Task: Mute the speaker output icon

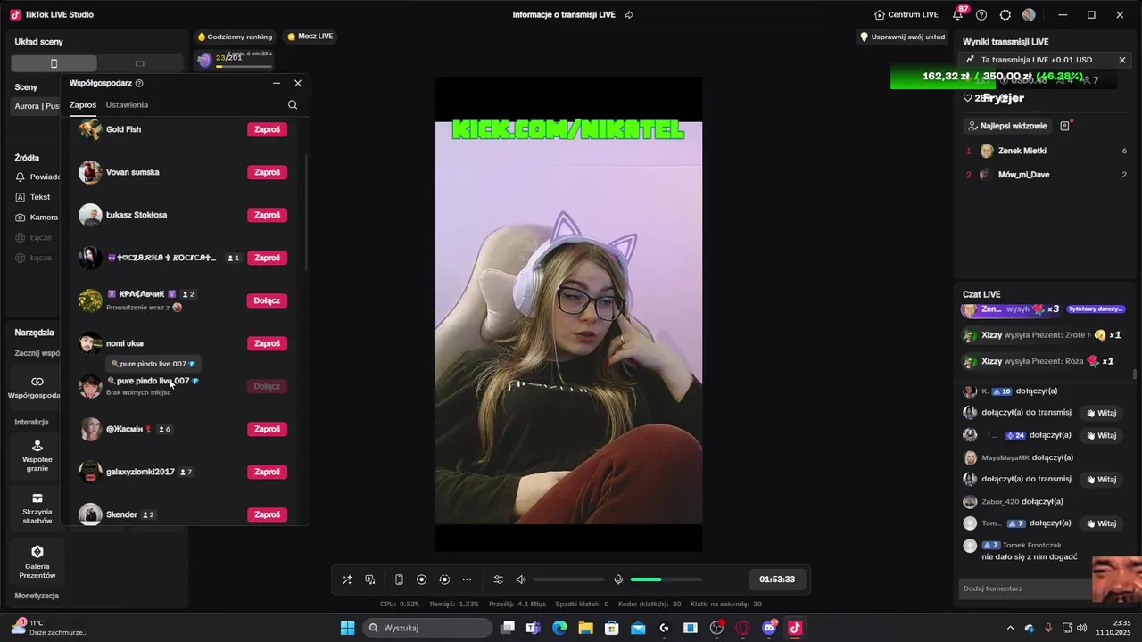Action: coord(521,580)
